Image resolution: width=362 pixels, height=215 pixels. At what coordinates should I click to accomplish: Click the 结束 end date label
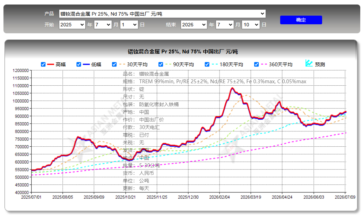(171, 25)
